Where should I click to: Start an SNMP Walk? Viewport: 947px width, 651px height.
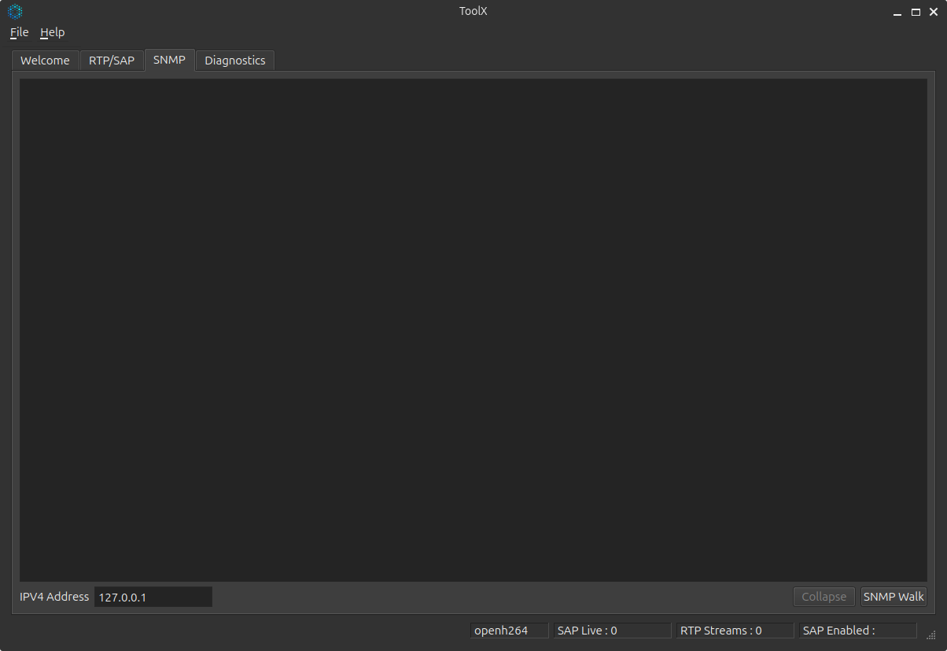pos(894,597)
